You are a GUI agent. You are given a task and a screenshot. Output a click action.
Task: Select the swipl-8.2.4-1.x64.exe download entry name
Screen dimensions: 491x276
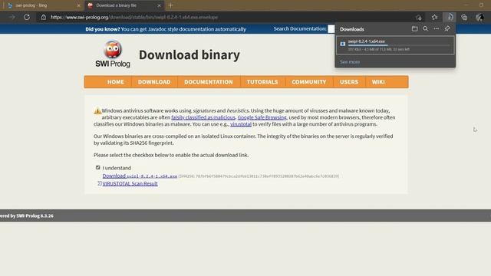(367, 41)
